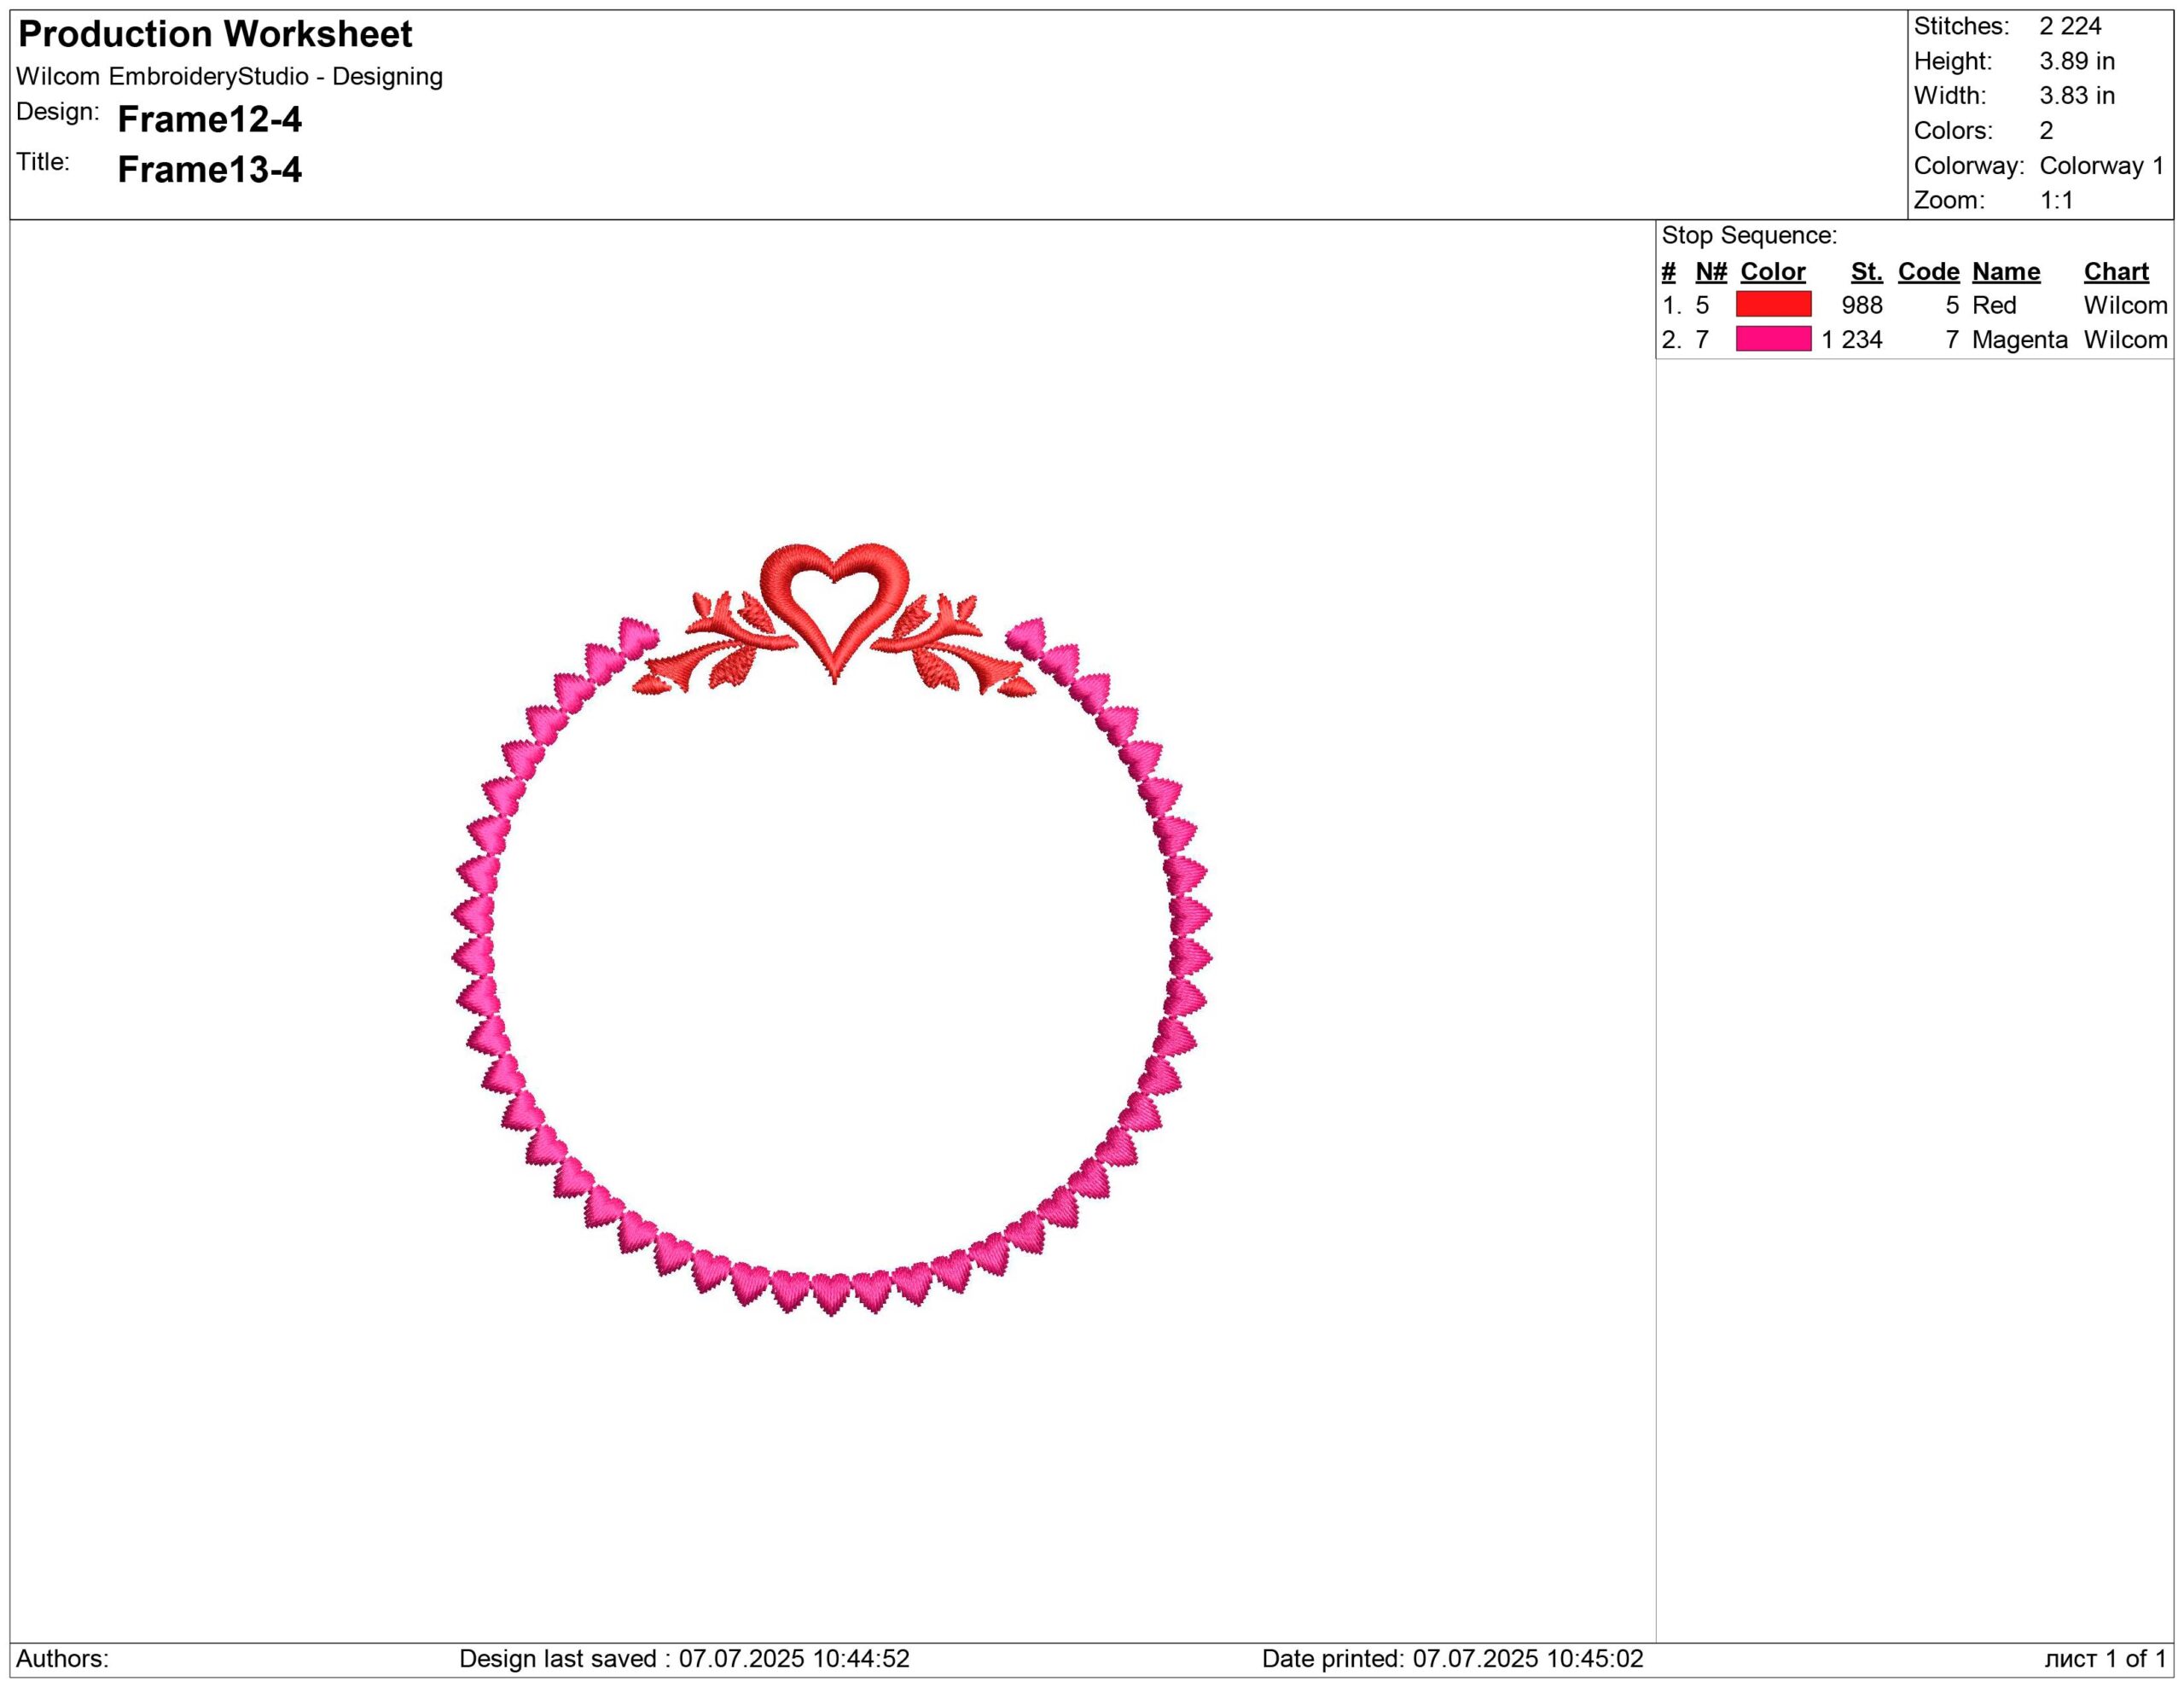Click the bottom-center pink heart of ring
The image size is (2184, 1681).
830,1292
